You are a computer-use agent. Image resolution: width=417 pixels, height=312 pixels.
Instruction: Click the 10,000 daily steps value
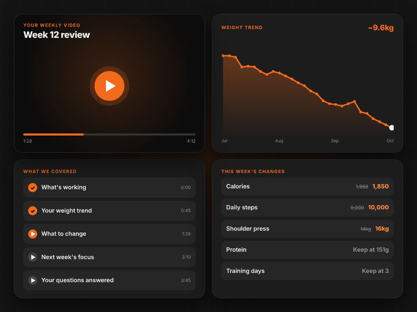tap(379, 208)
